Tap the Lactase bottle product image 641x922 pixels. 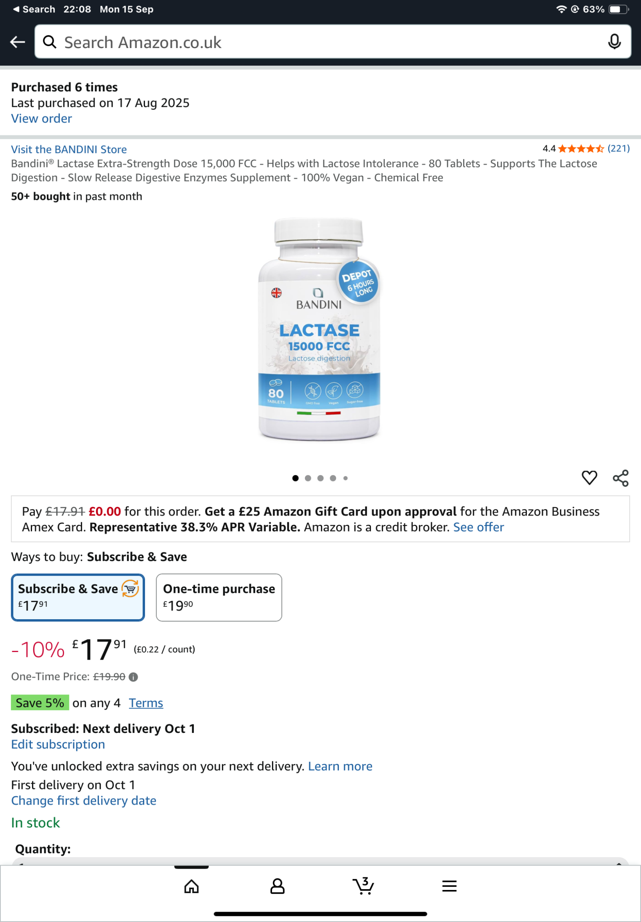point(319,329)
